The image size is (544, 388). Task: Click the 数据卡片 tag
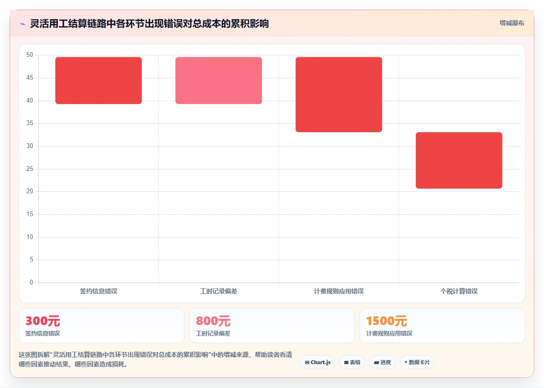coord(417,362)
